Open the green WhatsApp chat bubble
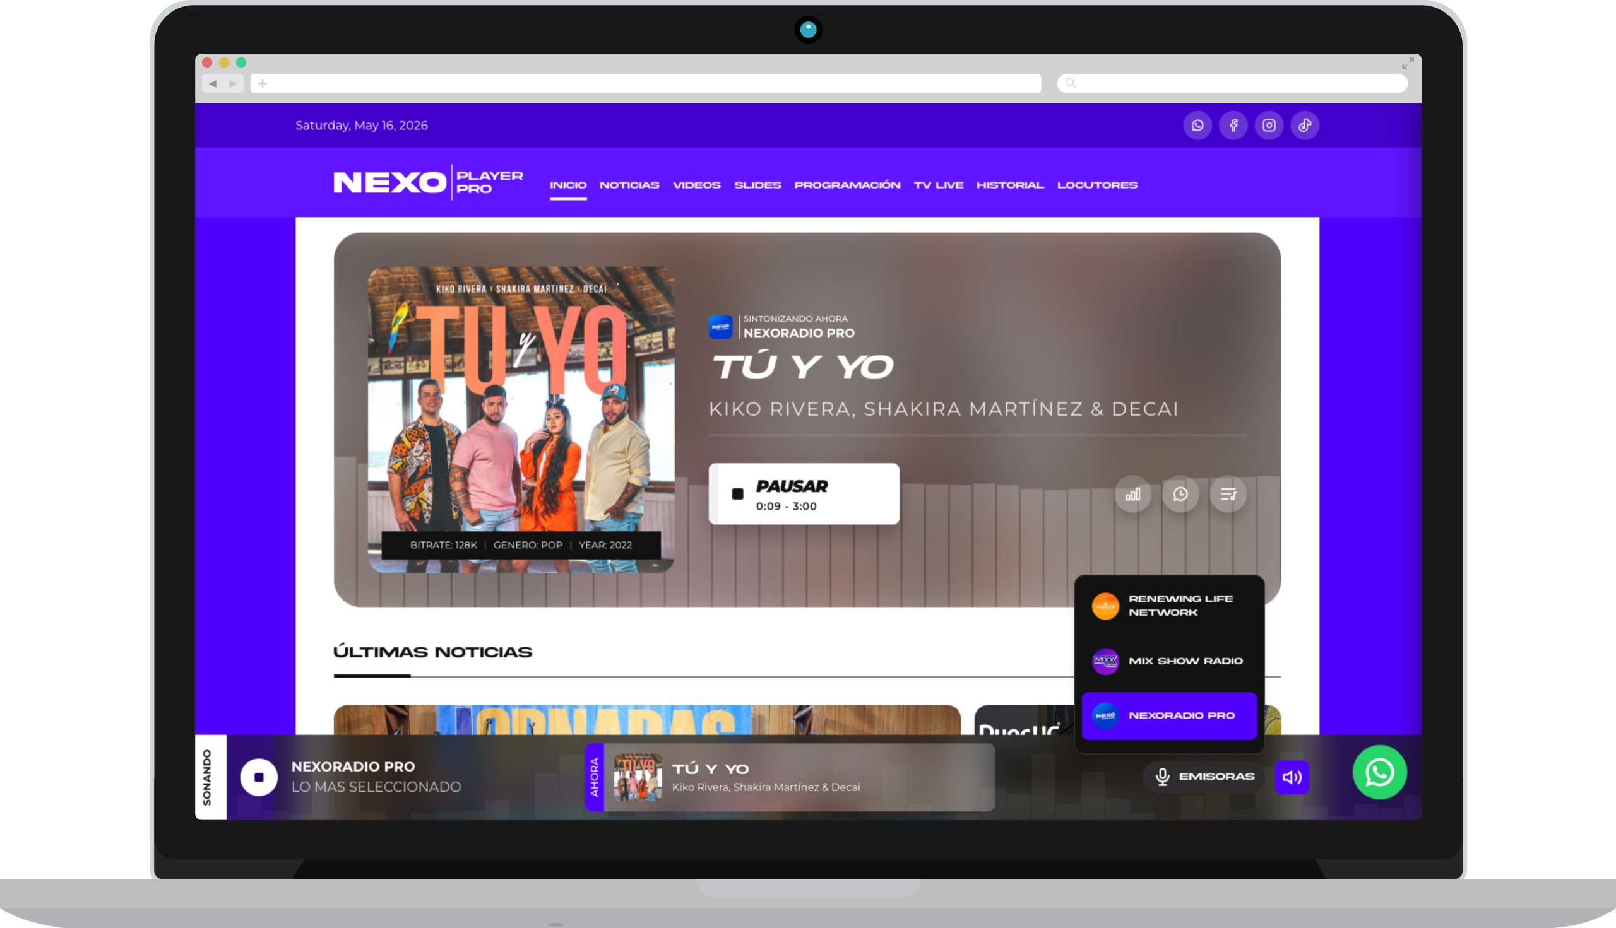The width and height of the screenshot is (1616, 928). tap(1379, 772)
